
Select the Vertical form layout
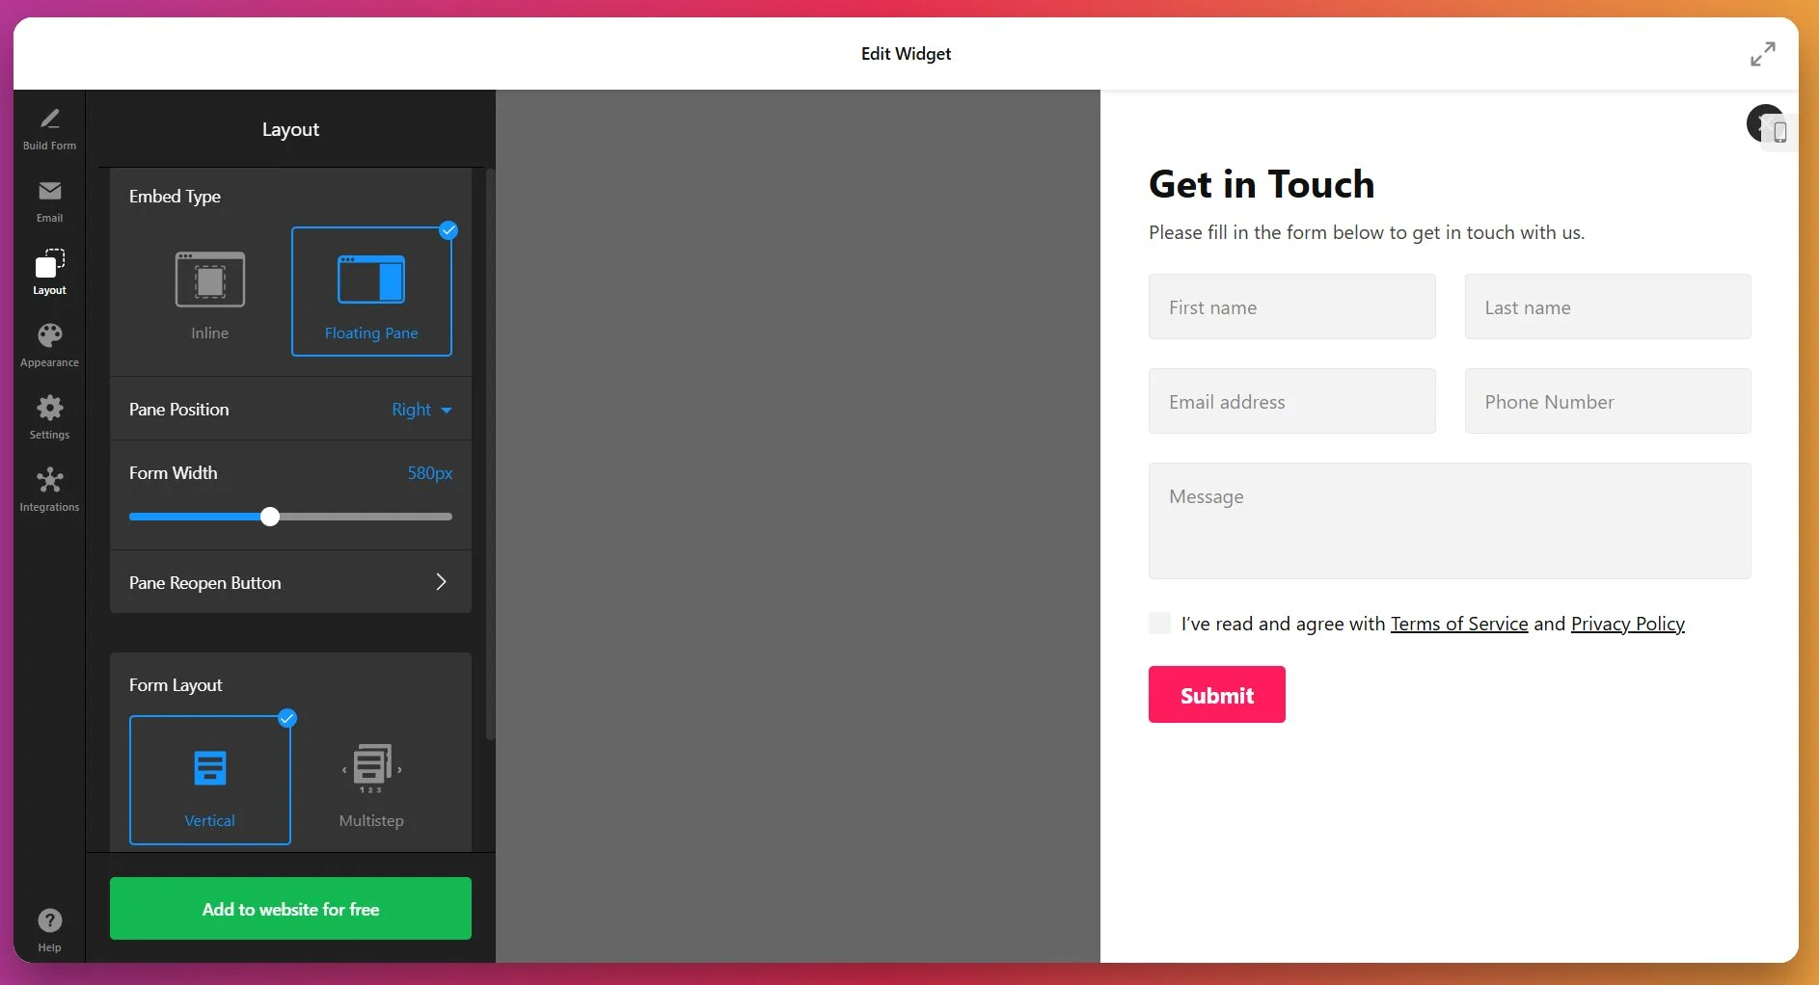tap(209, 781)
